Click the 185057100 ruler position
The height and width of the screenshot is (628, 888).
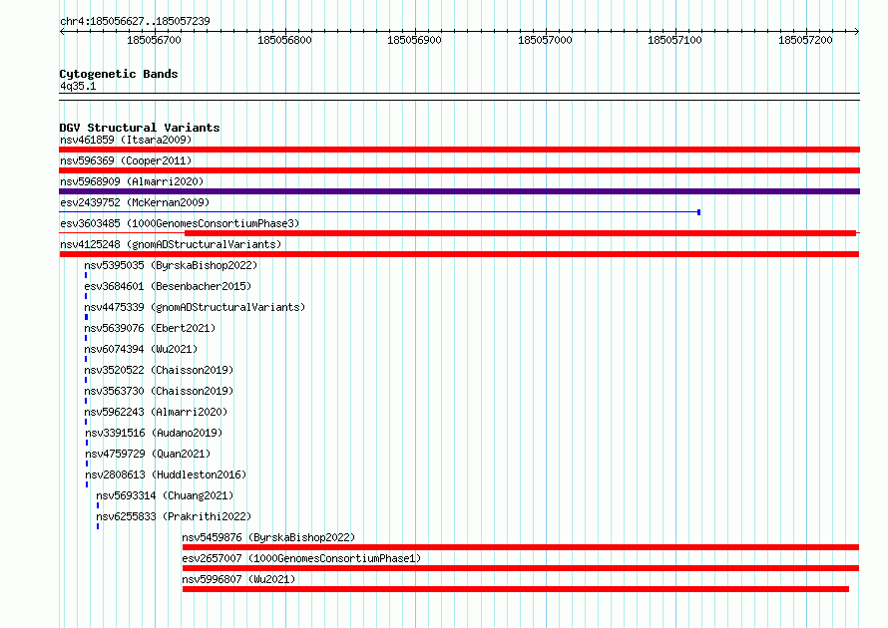(x=674, y=40)
